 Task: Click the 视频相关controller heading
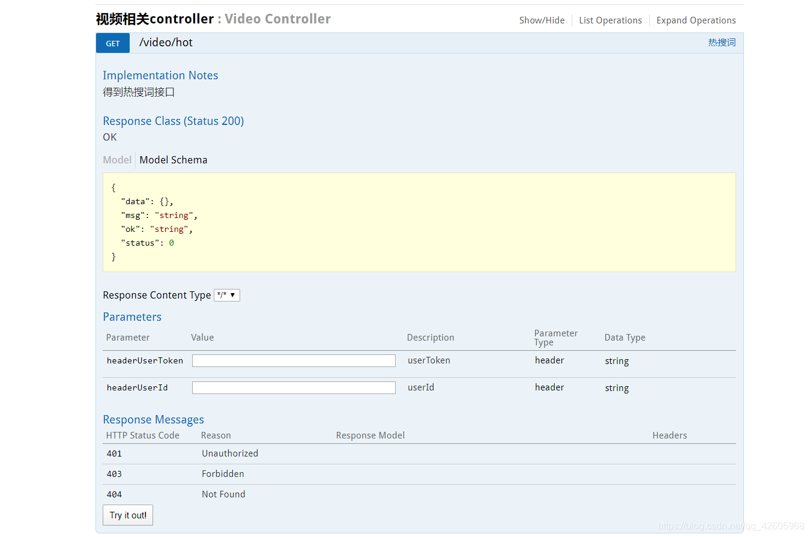point(155,19)
